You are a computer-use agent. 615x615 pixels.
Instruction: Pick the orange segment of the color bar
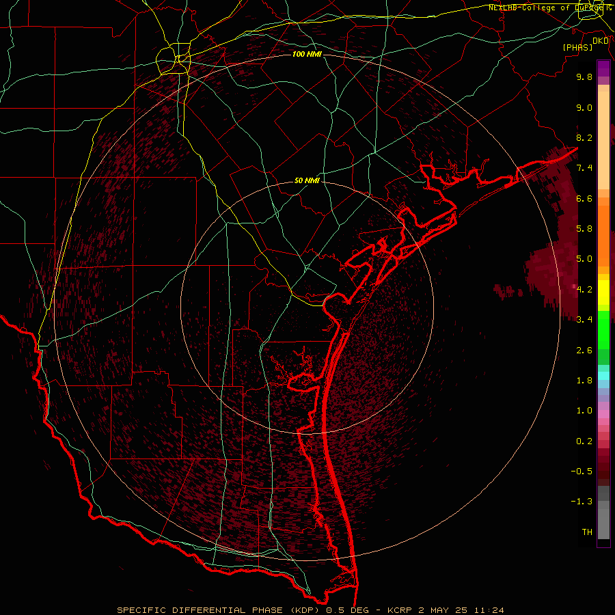coord(603,235)
